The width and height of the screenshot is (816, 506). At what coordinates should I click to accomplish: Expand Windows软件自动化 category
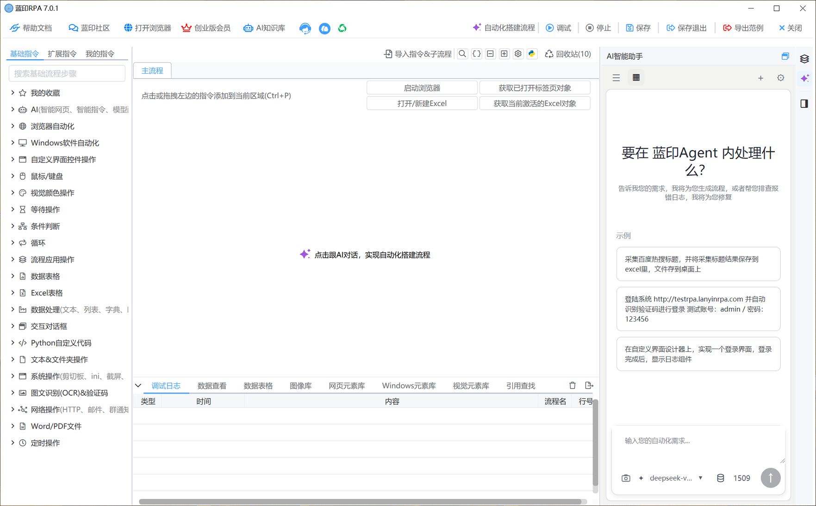[x=12, y=143]
